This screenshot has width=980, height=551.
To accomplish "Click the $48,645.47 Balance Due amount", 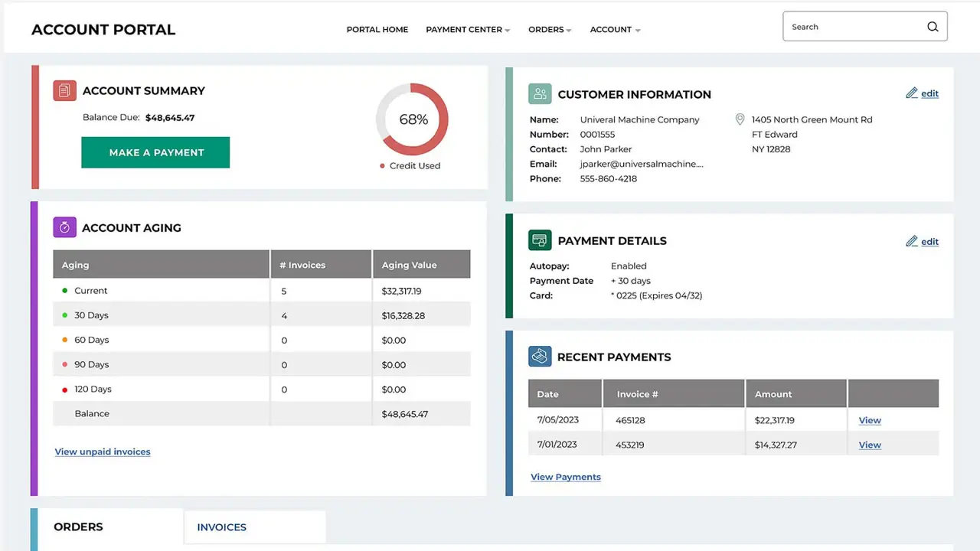I will click(x=170, y=118).
